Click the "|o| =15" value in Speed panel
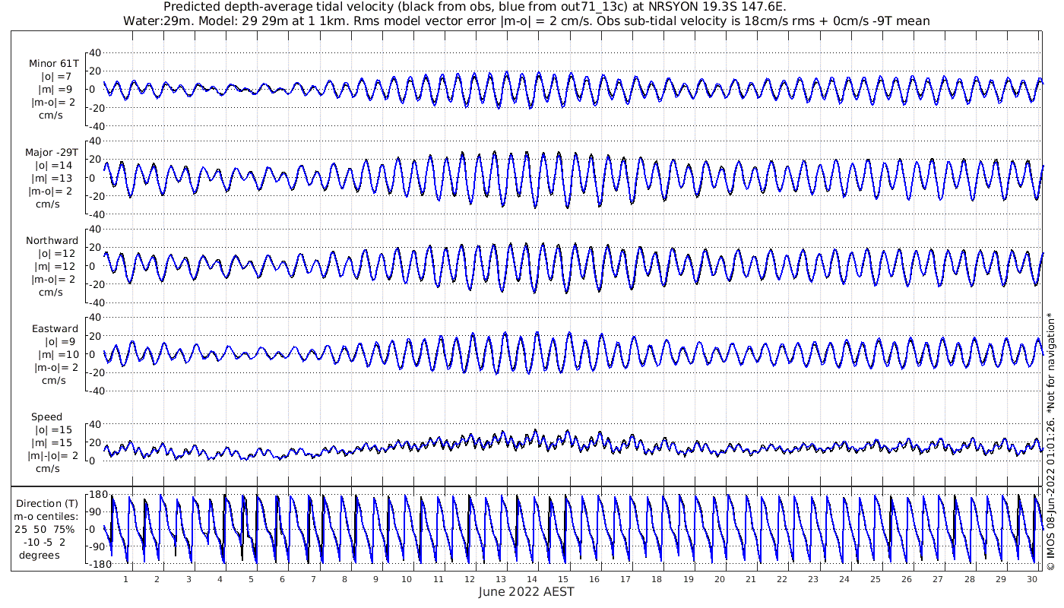 click(x=53, y=429)
